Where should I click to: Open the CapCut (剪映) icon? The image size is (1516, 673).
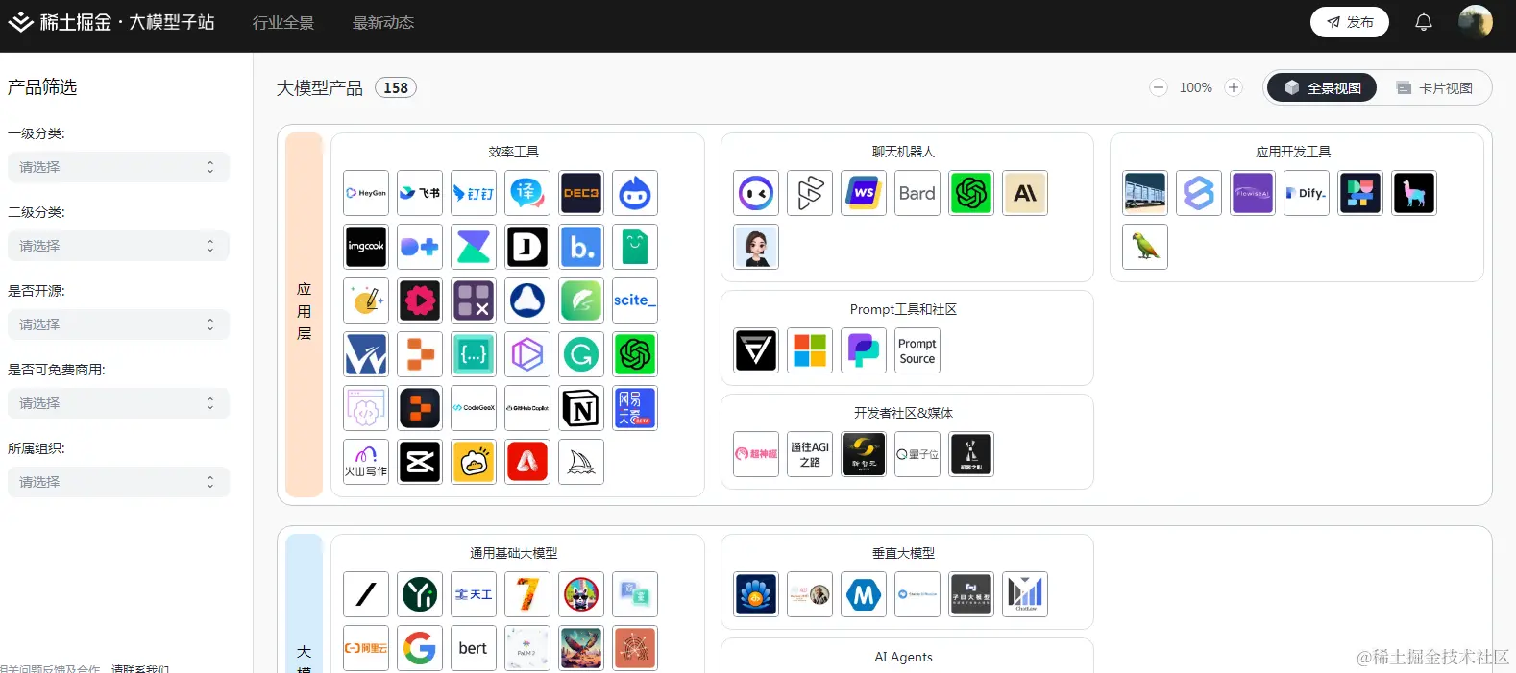tap(420, 462)
